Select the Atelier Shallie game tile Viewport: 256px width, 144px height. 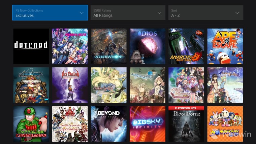[225, 85]
